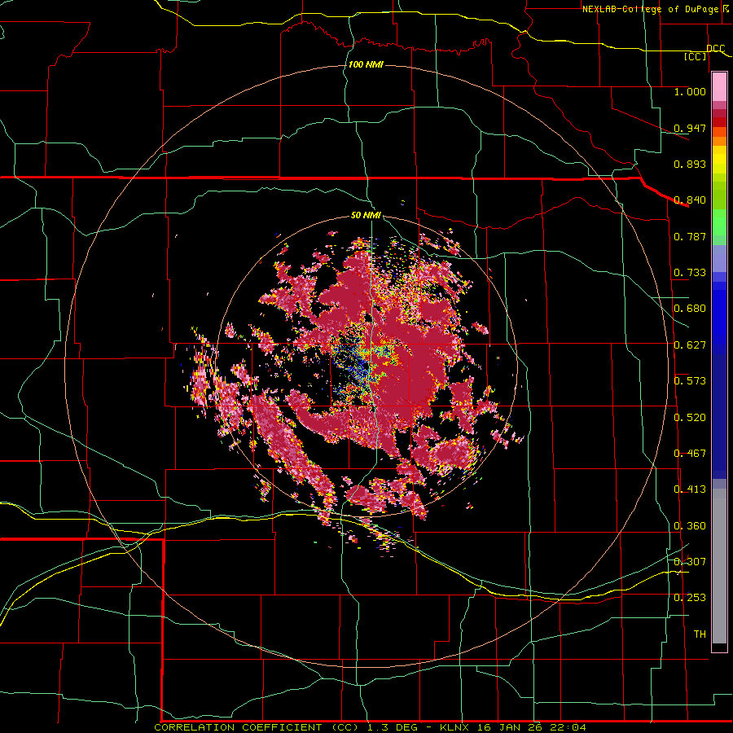Select the 100 NMI range ring label
The height and width of the screenshot is (733, 733).
(366, 64)
